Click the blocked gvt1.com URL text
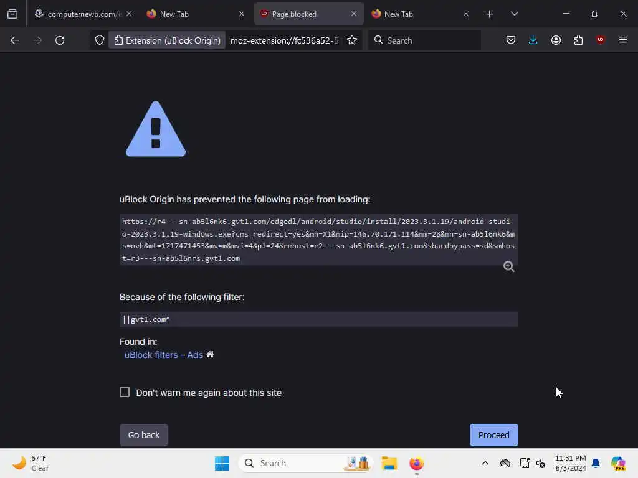 click(318, 240)
